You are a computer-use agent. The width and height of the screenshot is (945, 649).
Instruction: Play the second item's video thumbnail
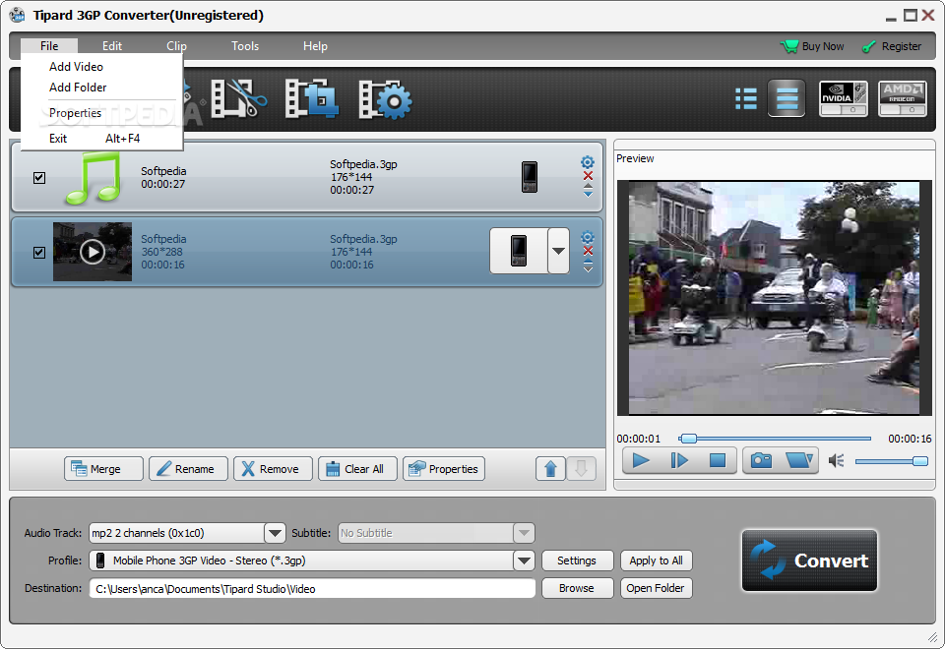tap(93, 252)
